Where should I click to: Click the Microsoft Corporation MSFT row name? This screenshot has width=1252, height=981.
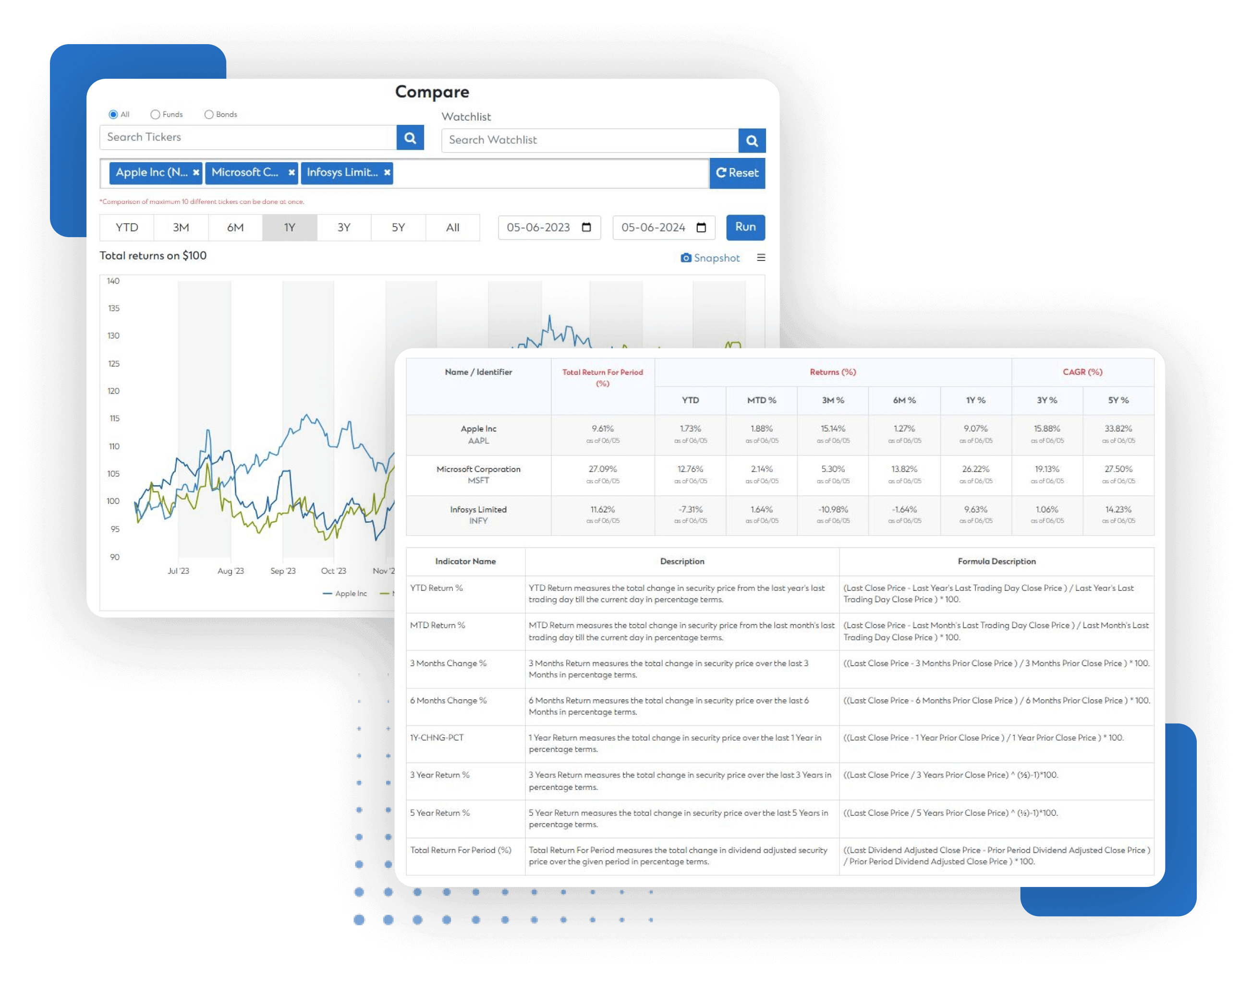478,475
